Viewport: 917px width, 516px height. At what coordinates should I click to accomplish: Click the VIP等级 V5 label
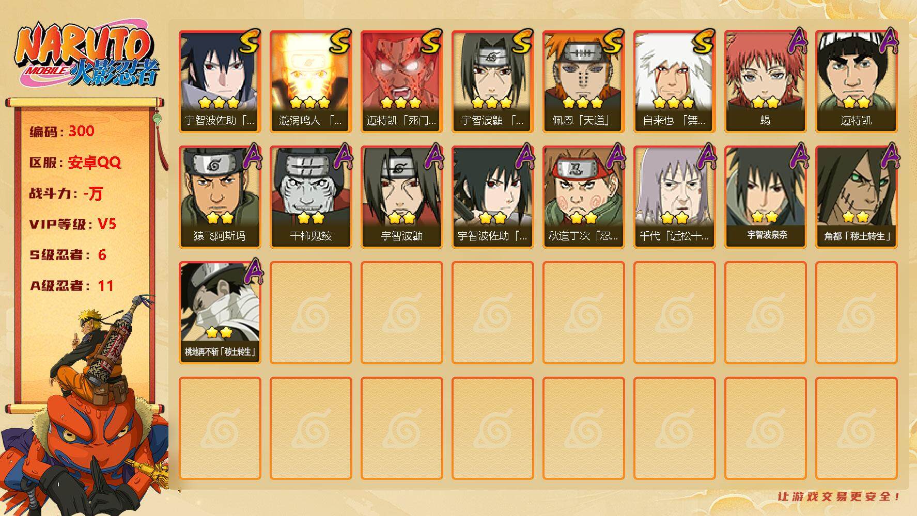[73, 224]
